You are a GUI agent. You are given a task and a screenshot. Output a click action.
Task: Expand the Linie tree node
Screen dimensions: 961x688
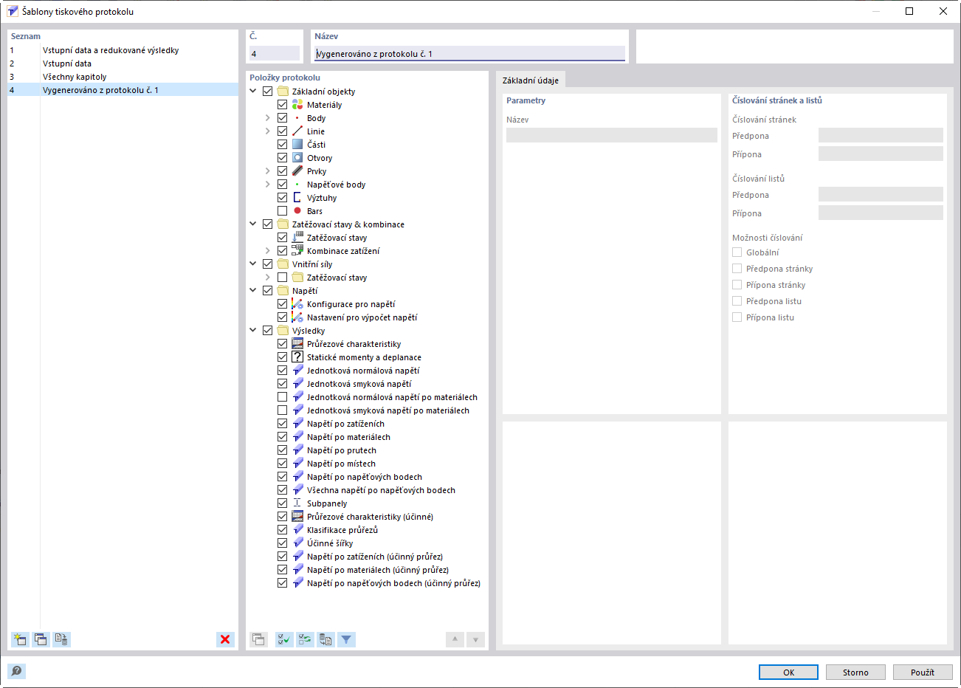(268, 131)
